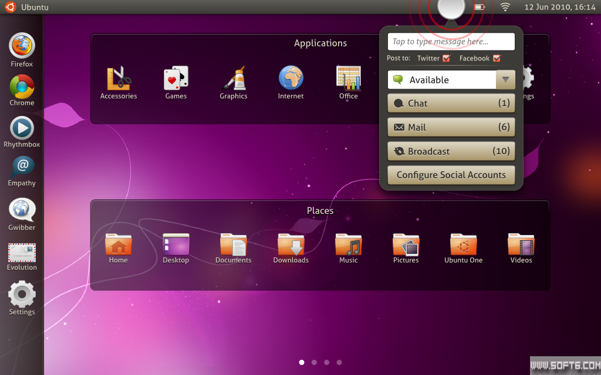The image size is (601, 375).
Task: Expand the Available status dropdown arrow
Action: pos(505,80)
